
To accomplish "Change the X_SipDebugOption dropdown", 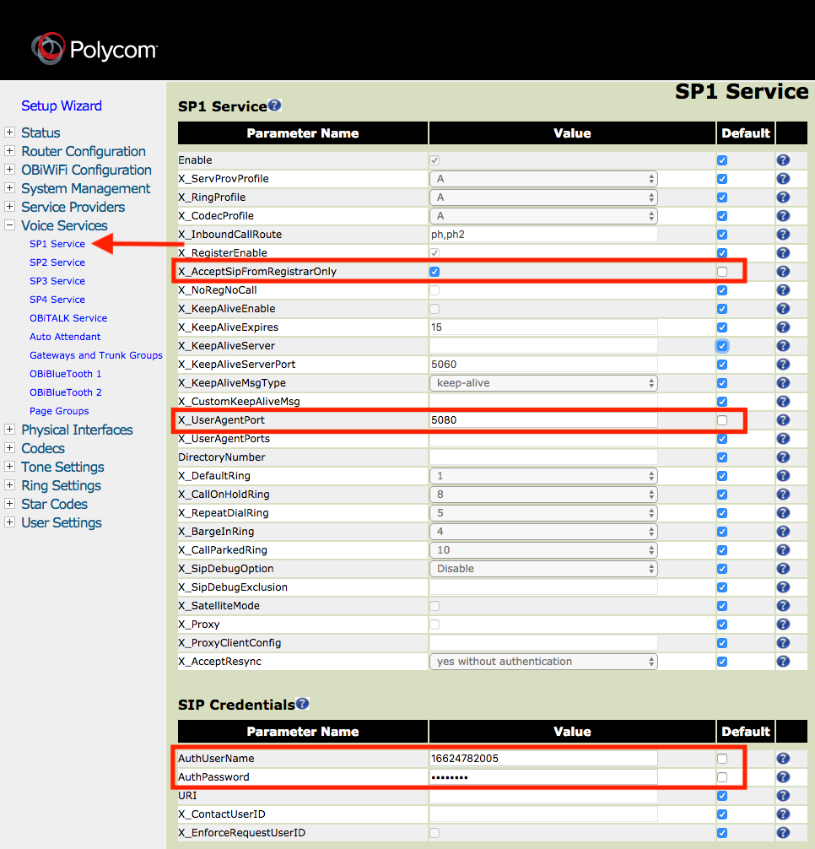I will pyautogui.click(x=542, y=568).
